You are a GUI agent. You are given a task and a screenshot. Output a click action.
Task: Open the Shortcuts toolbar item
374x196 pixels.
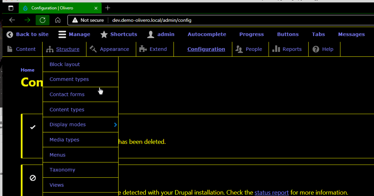124,34
